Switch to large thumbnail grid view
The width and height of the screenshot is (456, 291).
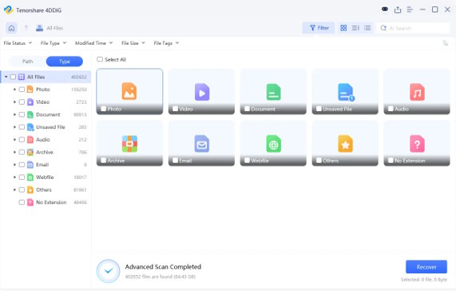click(343, 28)
